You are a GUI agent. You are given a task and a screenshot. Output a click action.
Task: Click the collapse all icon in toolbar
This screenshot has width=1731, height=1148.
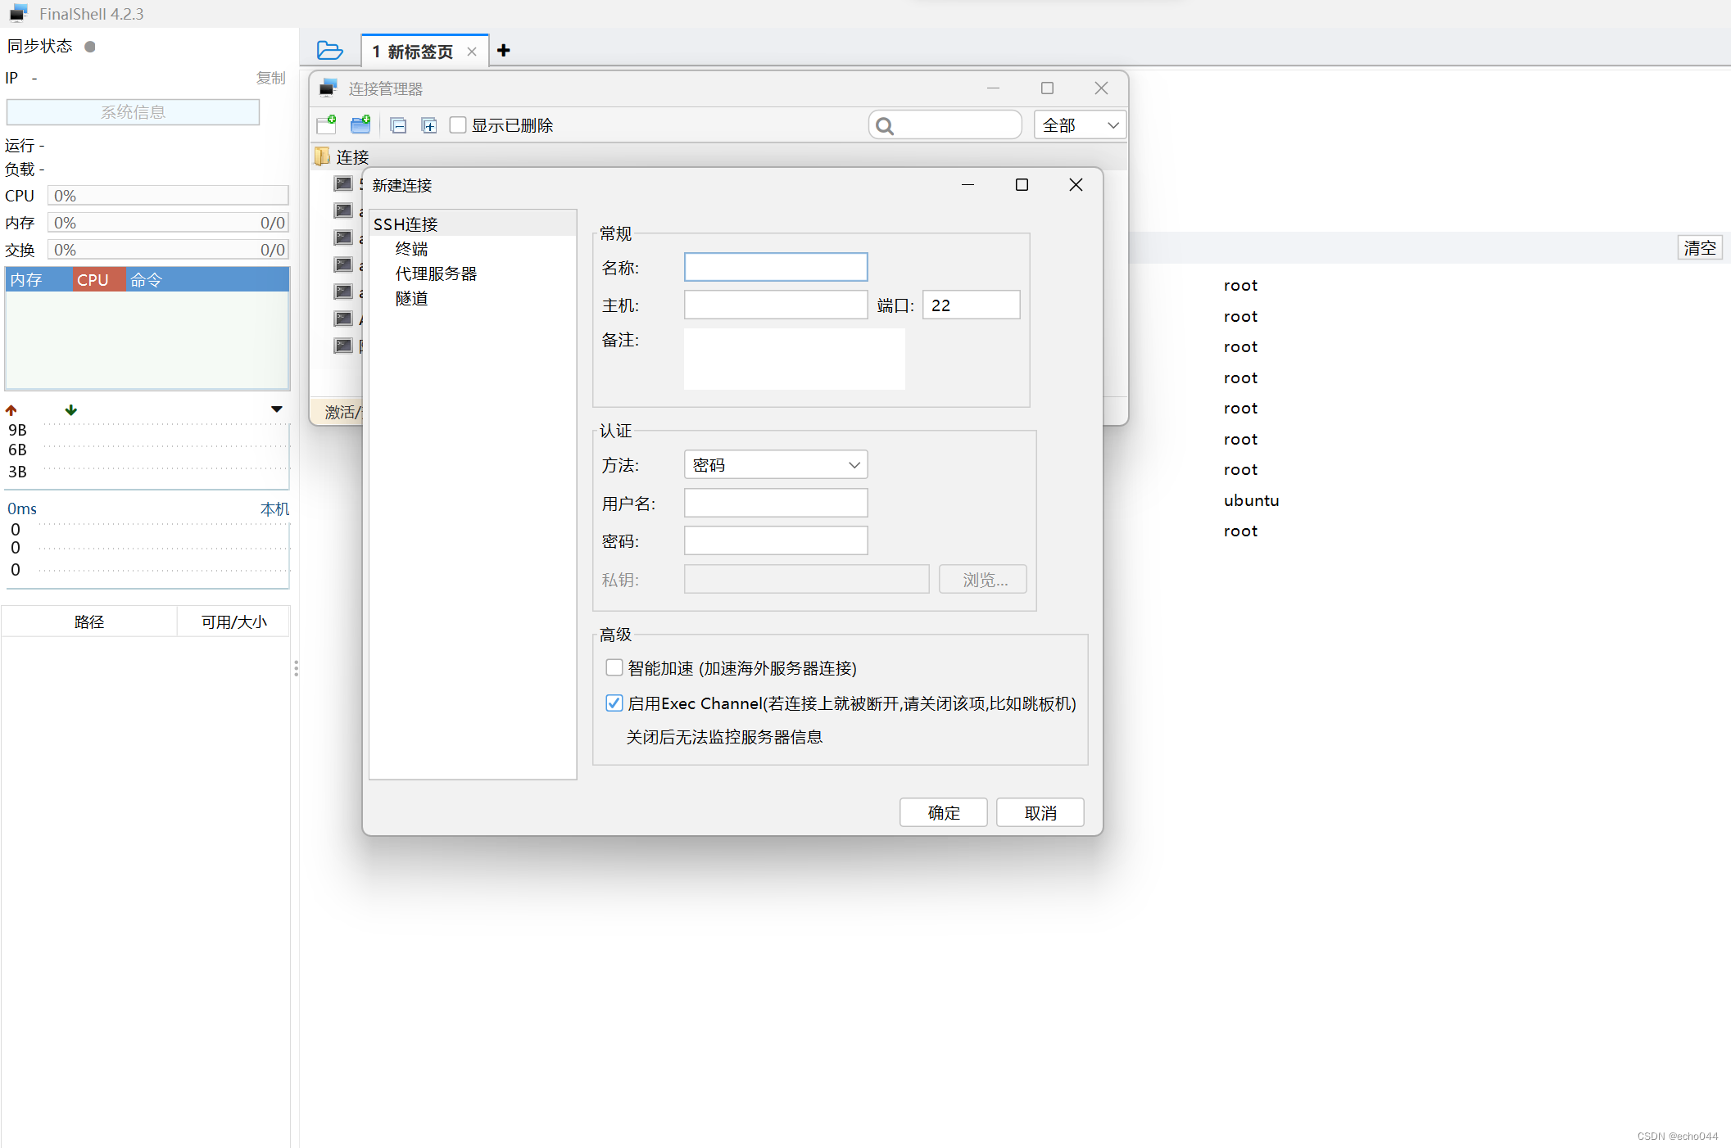pos(398,125)
